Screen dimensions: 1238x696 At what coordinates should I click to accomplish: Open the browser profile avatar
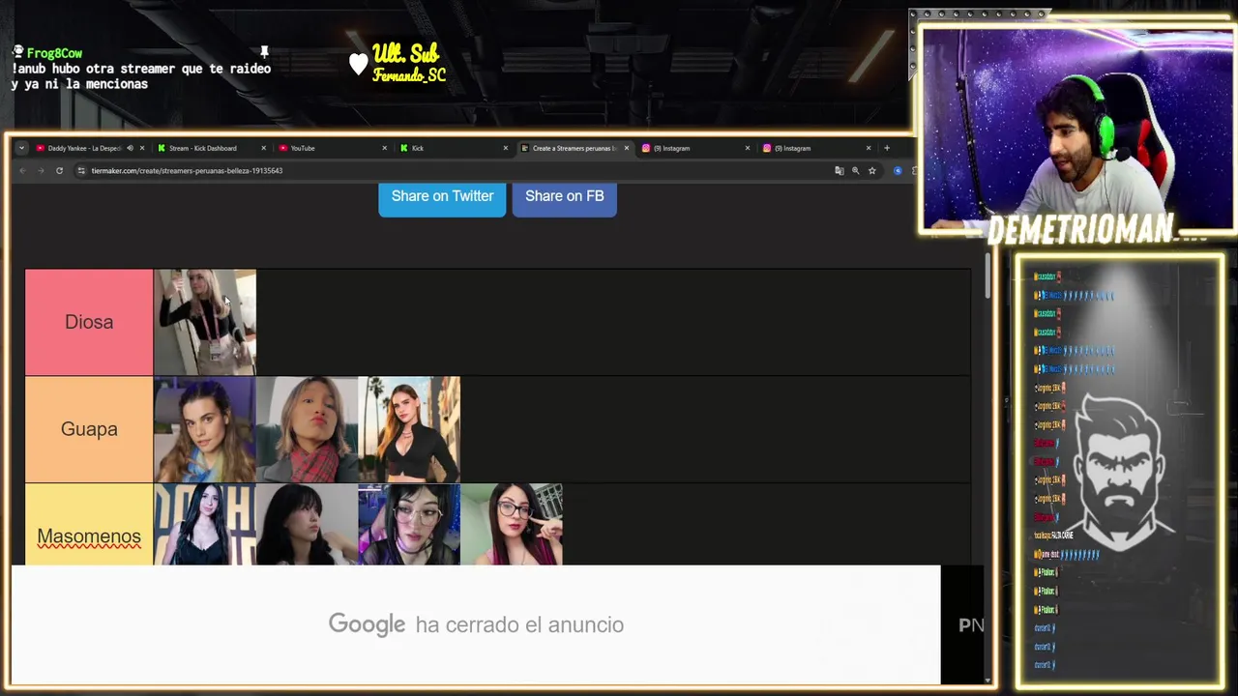pos(898,171)
